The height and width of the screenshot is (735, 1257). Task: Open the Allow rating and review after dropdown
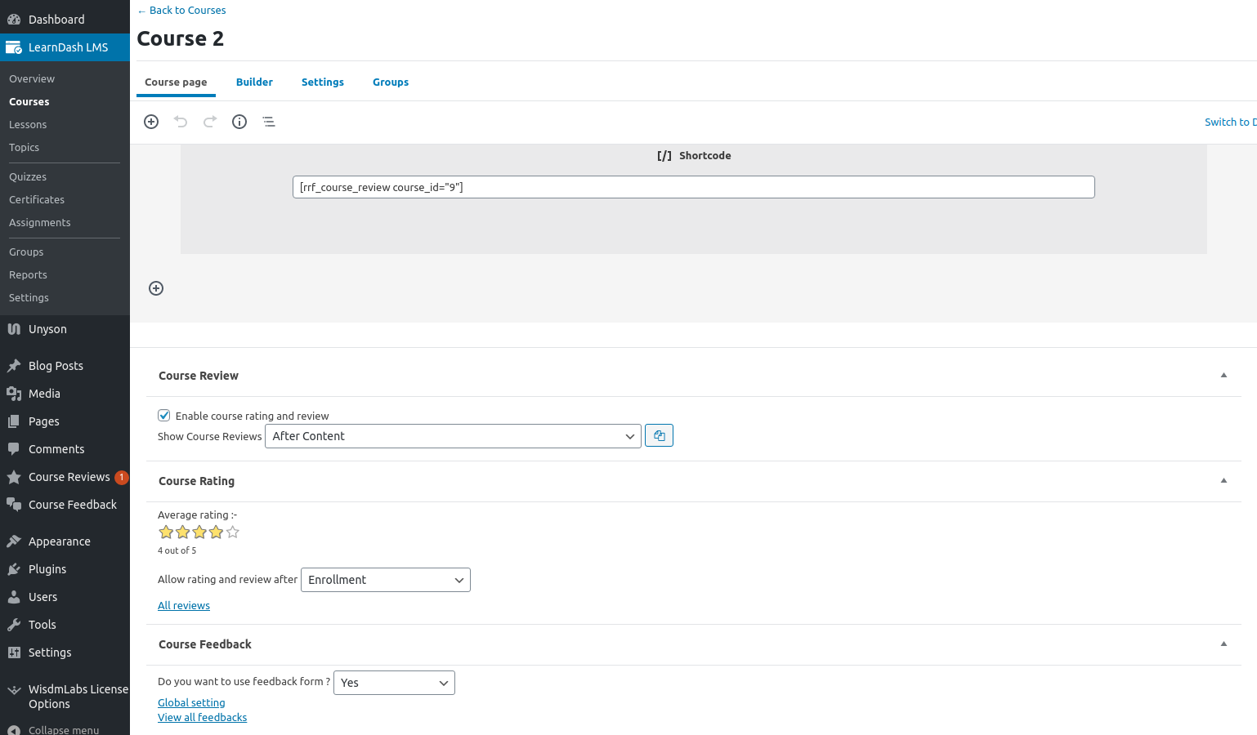(x=385, y=580)
